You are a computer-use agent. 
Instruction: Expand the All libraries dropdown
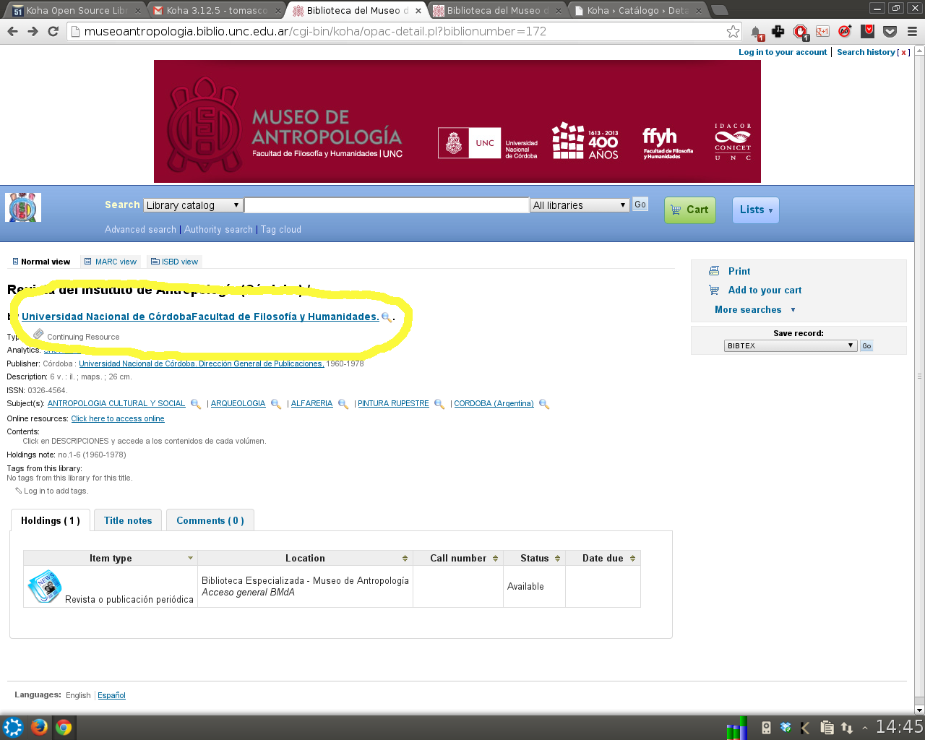point(580,205)
